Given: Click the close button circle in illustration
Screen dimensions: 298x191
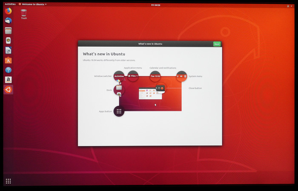Looking at the screenshot, I should coord(160,88).
